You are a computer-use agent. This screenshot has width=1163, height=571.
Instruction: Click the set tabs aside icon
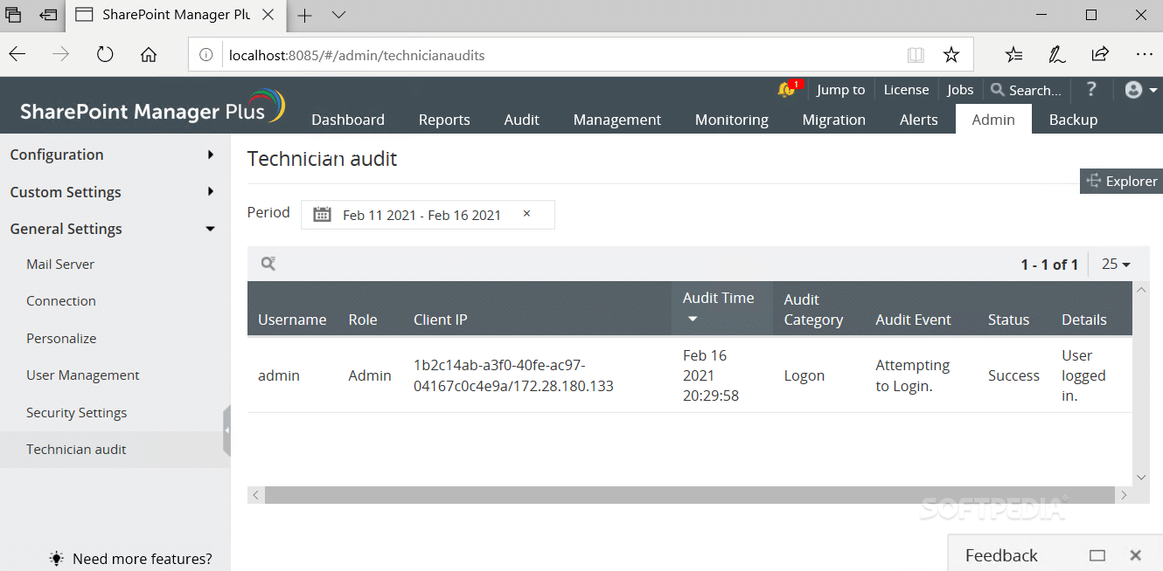[49, 15]
